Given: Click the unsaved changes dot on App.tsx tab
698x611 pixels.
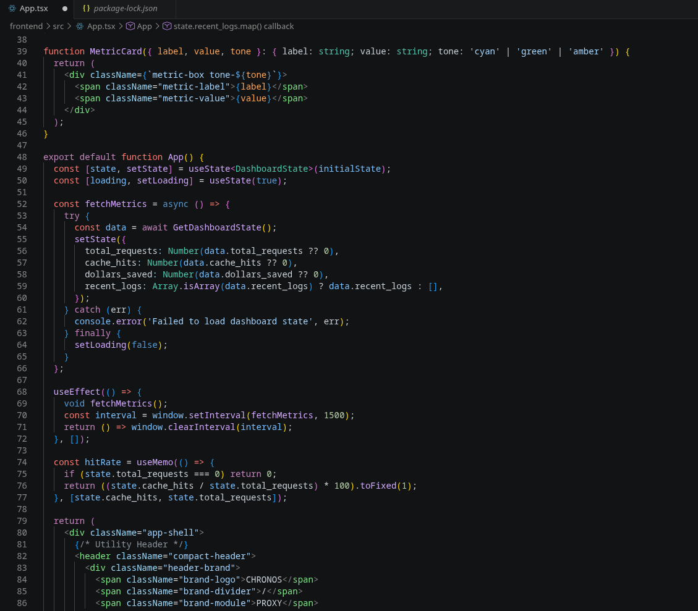Looking at the screenshot, I should (64, 8).
